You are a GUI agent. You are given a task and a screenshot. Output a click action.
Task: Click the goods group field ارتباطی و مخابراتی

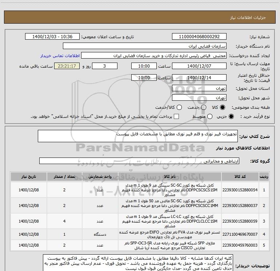click(139, 161)
